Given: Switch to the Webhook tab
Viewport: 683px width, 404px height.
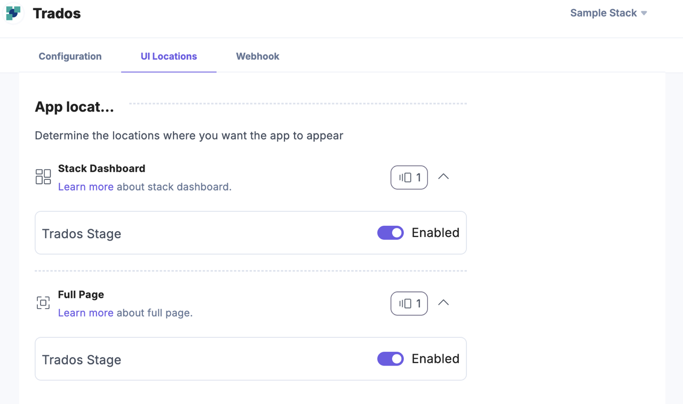Looking at the screenshot, I should pyautogui.click(x=257, y=56).
